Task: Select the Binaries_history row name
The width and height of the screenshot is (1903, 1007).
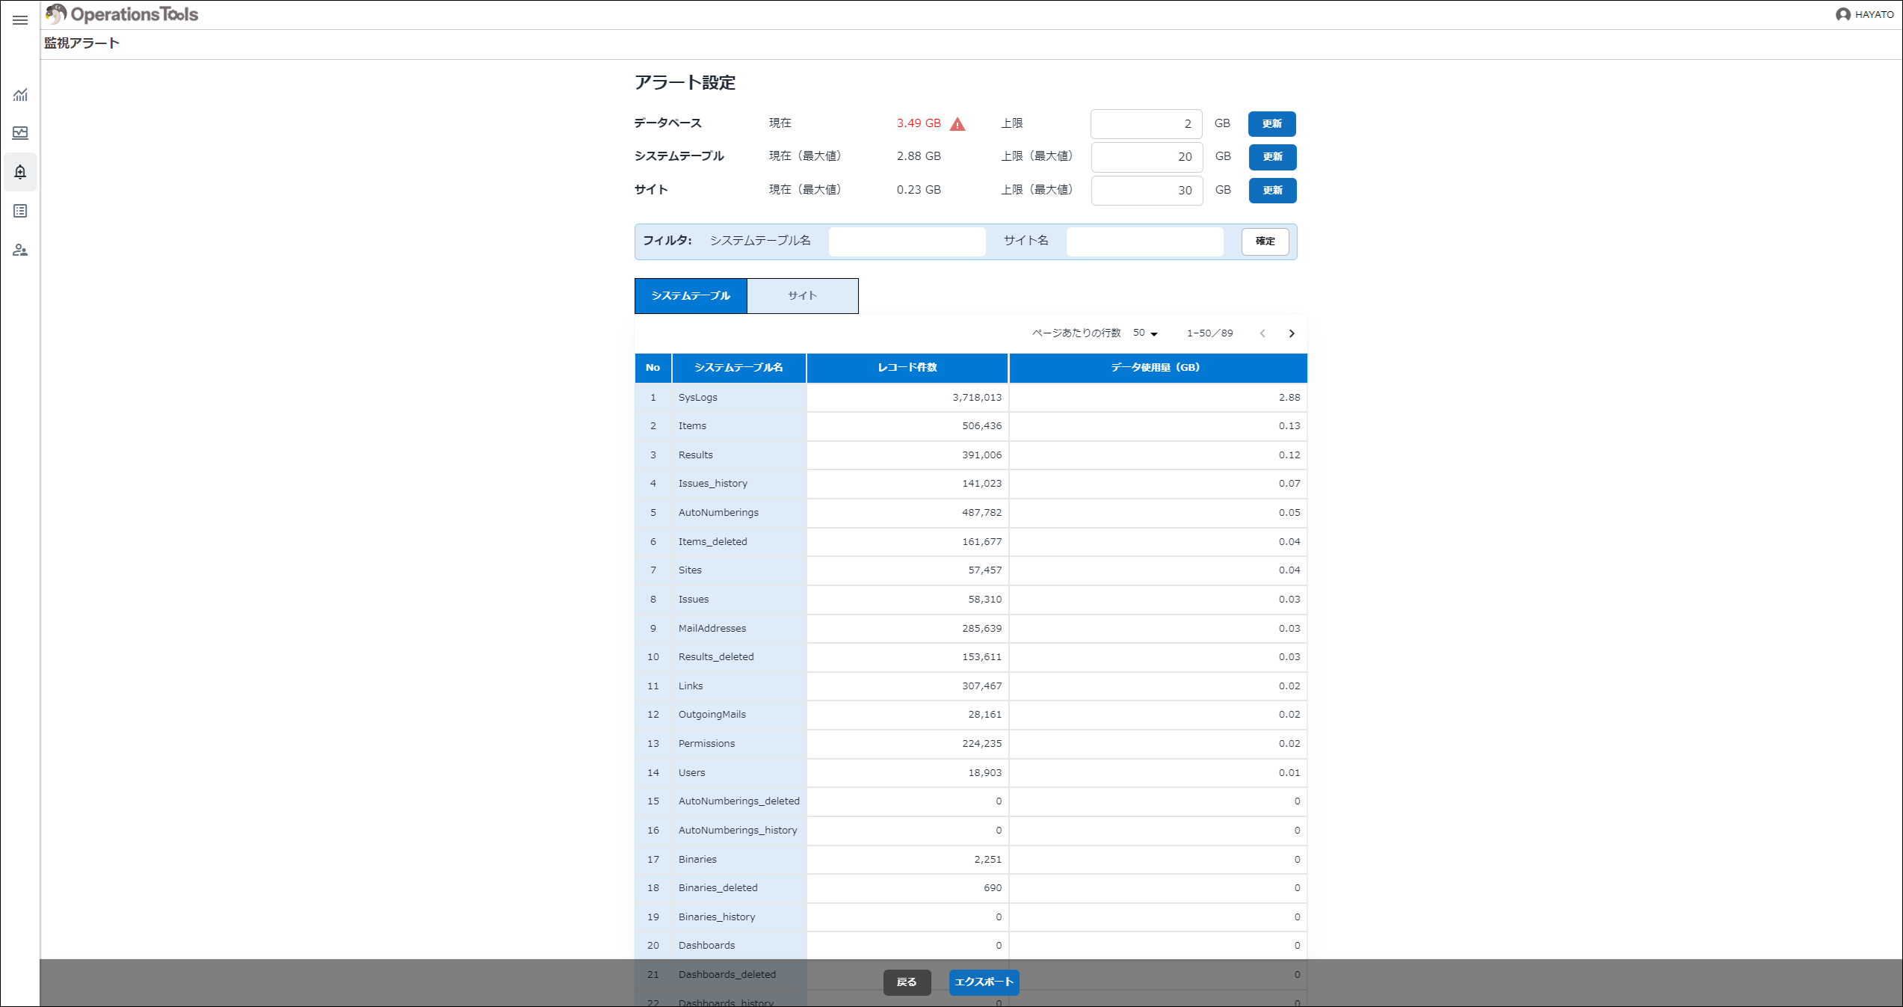Action: coord(717,917)
